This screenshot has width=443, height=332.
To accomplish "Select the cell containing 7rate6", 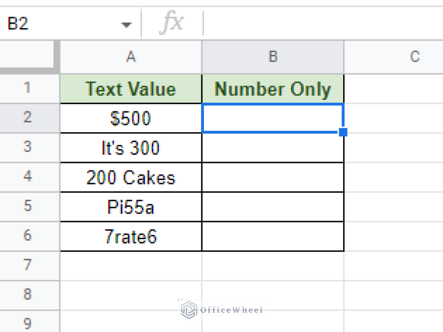I will (x=131, y=236).
